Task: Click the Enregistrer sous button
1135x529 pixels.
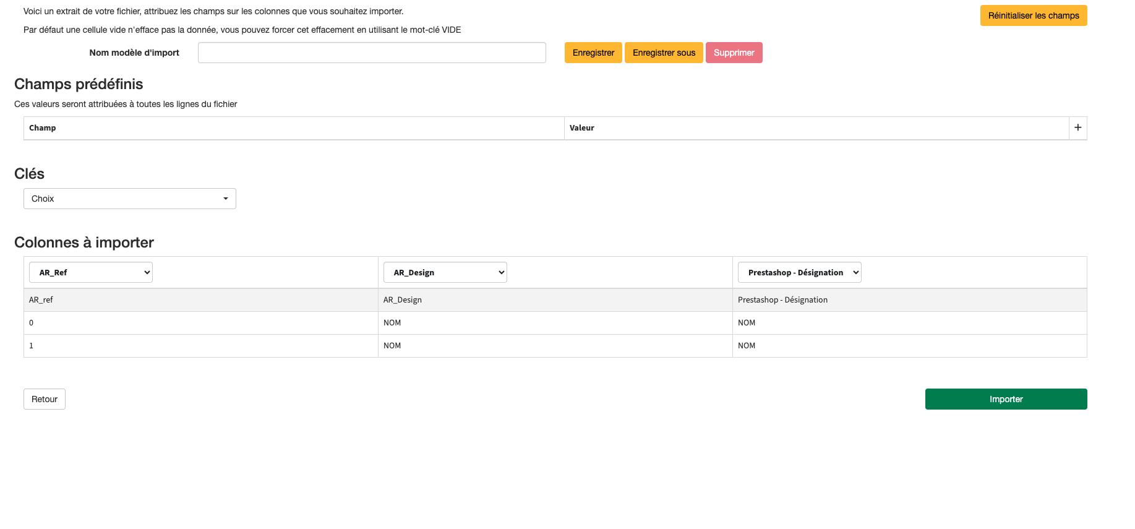Action: (664, 53)
